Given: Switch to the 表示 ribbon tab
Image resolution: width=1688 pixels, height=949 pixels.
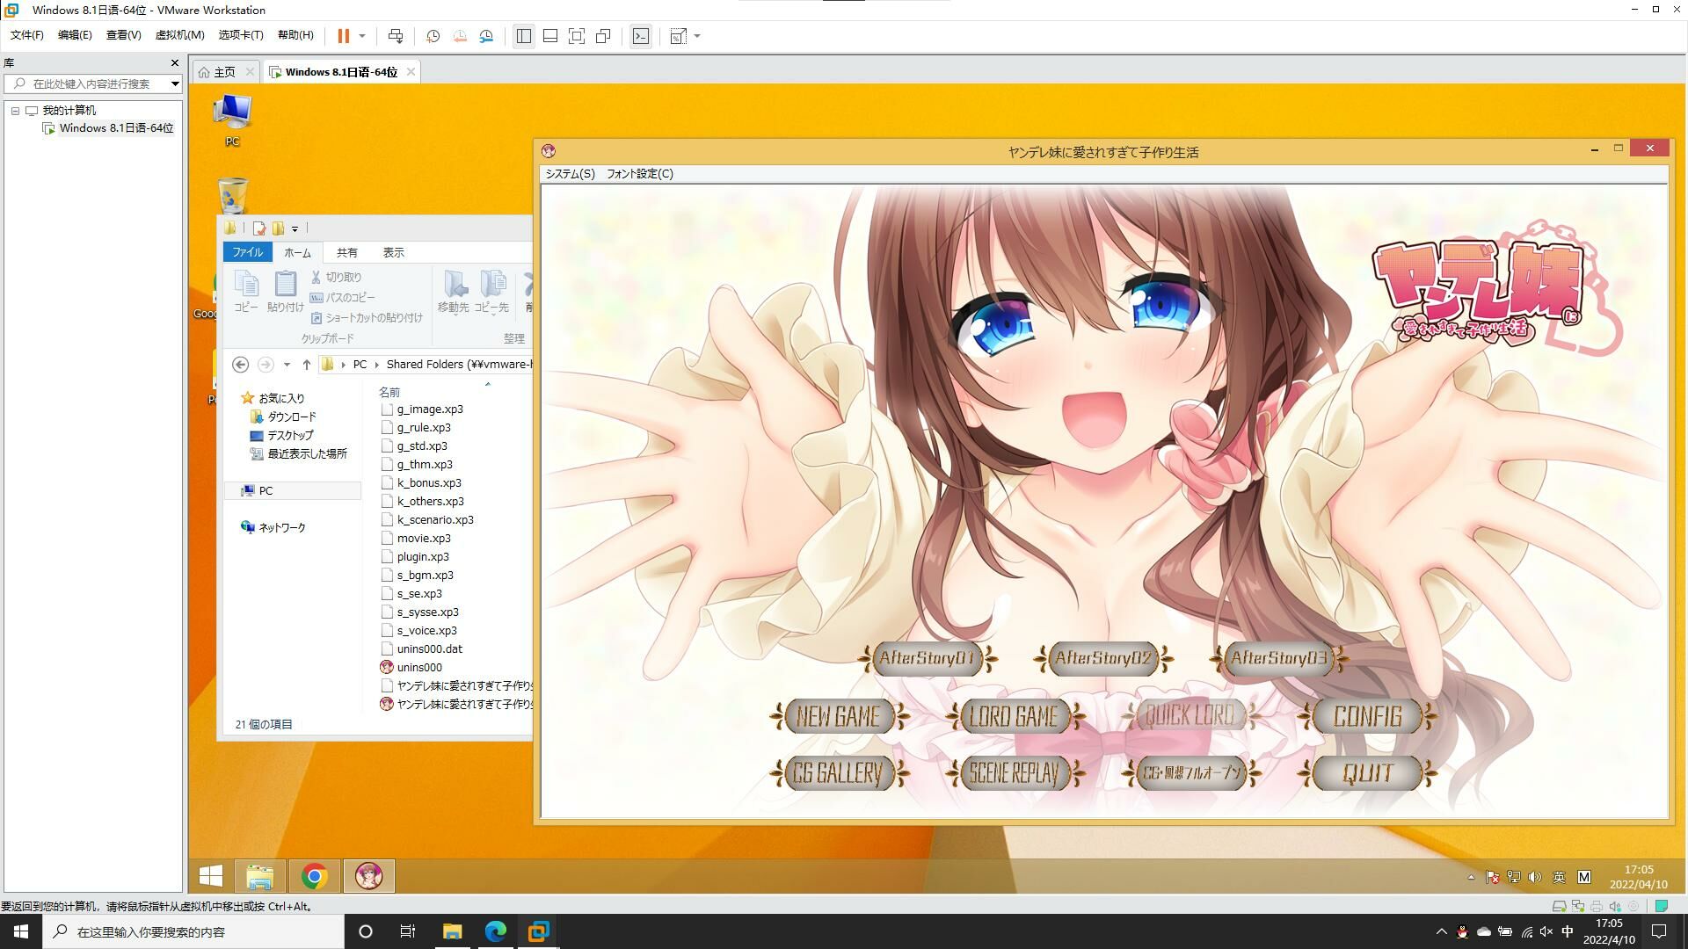Looking at the screenshot, I should (x=393, y=253).
